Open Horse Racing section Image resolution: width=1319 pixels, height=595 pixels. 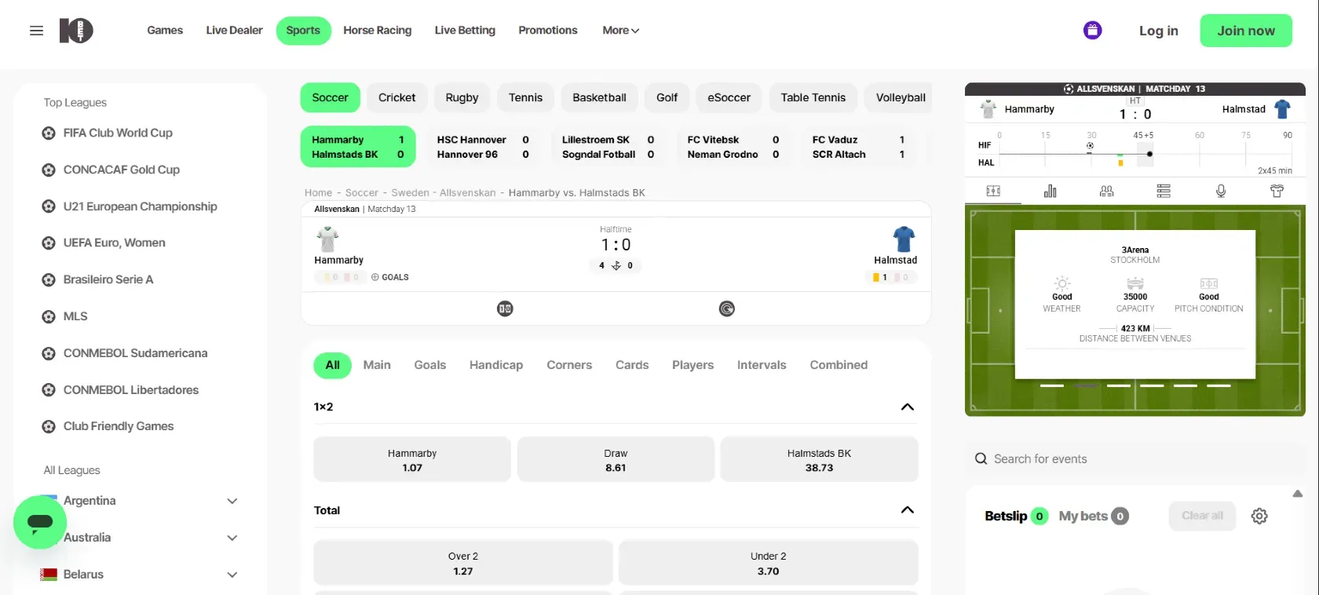[378, 31]
